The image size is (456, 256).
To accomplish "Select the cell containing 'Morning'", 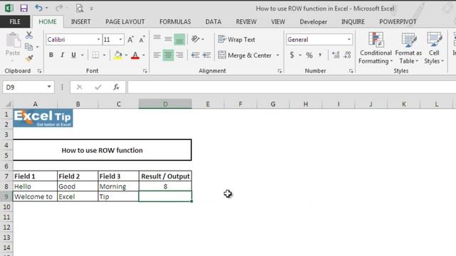I will 118,186.
